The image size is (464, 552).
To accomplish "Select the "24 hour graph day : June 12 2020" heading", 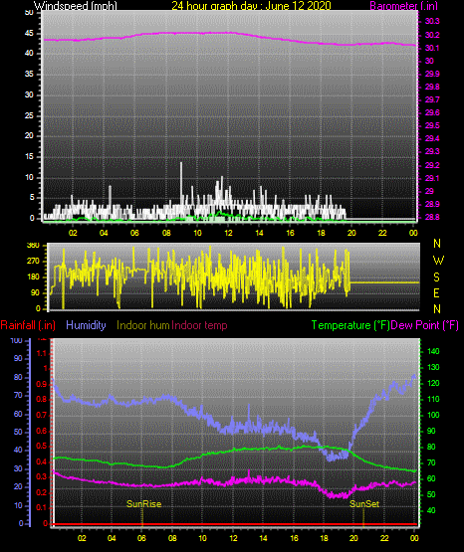I will point(251,6).
